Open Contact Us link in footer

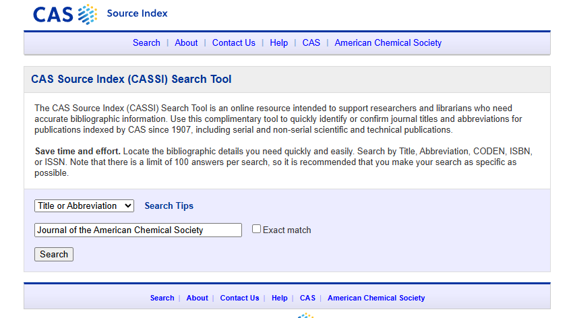(x=239, y=298)
